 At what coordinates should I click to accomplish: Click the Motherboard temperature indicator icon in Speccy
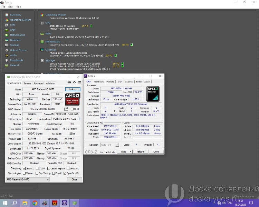coord(132,45)
